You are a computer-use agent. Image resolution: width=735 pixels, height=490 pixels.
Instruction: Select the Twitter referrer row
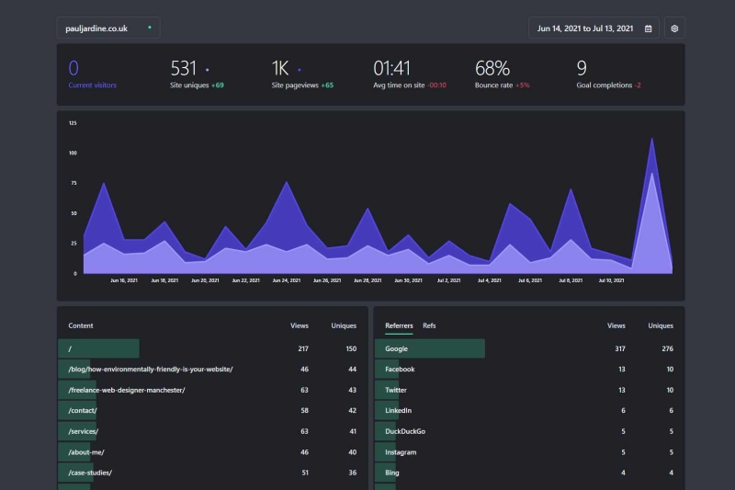529,390
